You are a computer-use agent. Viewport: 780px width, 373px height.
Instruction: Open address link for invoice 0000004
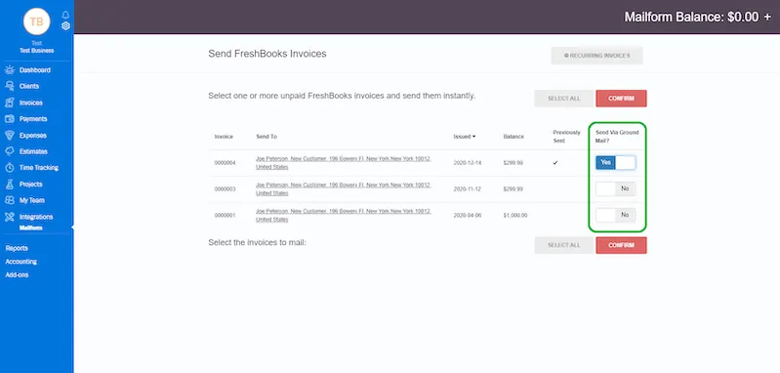(344, 163)
